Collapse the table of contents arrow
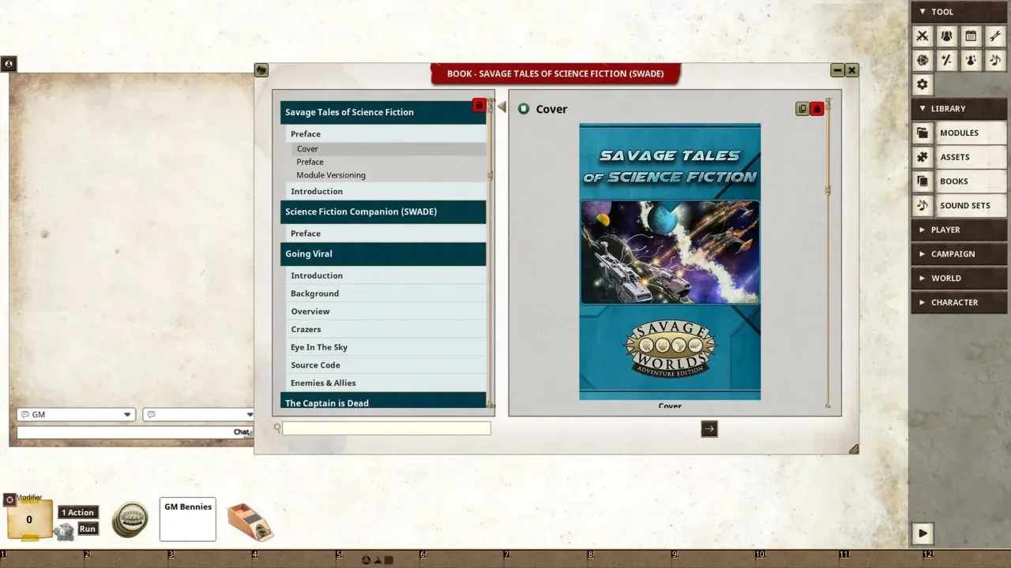The height and width of the screenshot is (568, 1011). 502,107
